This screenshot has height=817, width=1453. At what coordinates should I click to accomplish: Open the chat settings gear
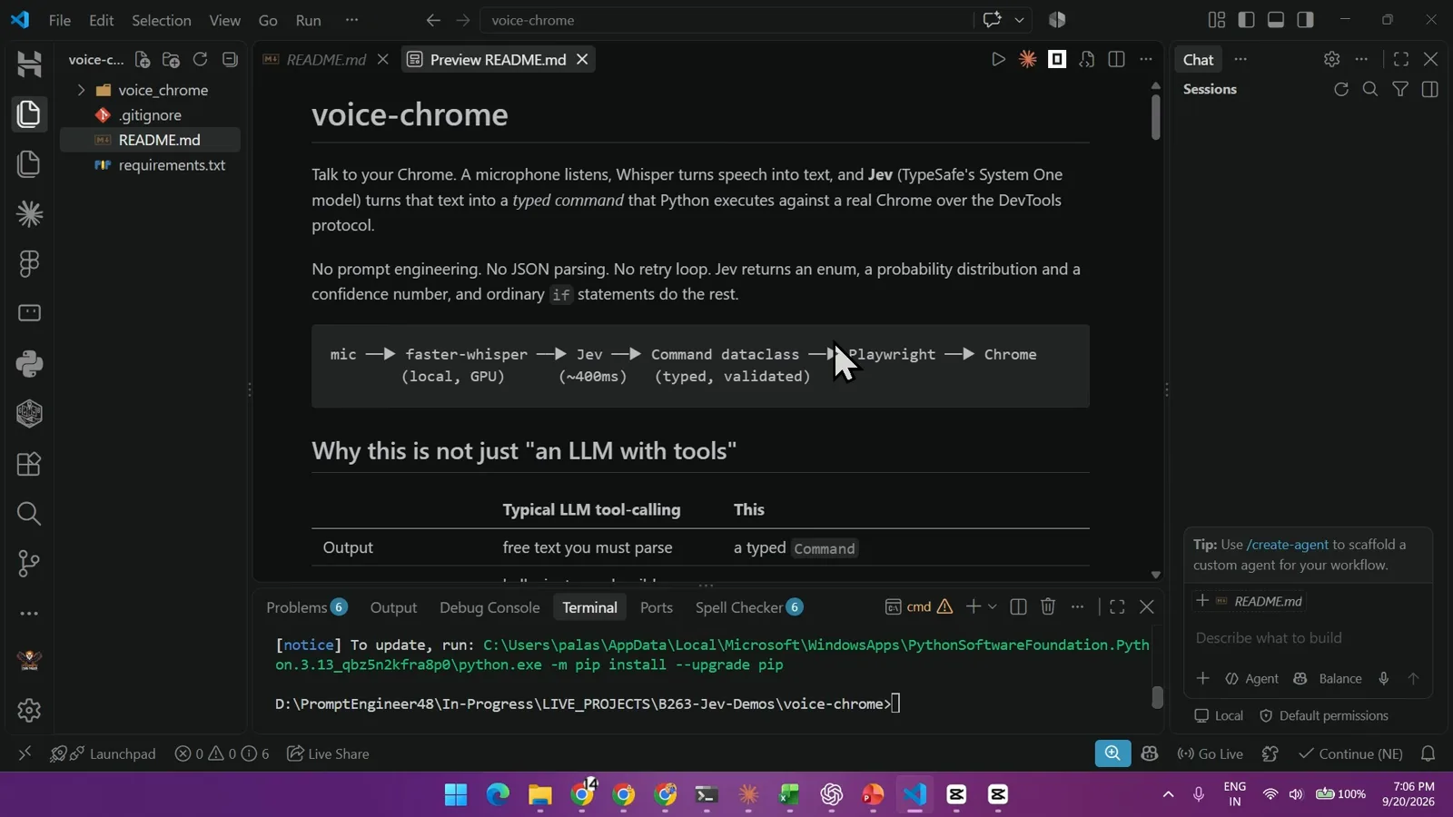(1331, 60)
